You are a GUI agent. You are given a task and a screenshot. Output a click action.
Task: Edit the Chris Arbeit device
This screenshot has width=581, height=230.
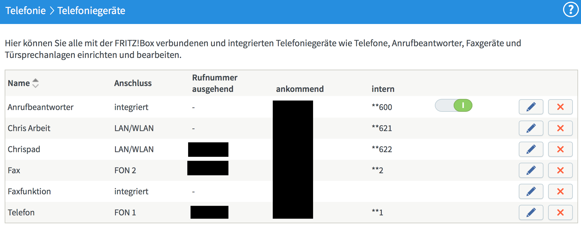pos(531,128)
